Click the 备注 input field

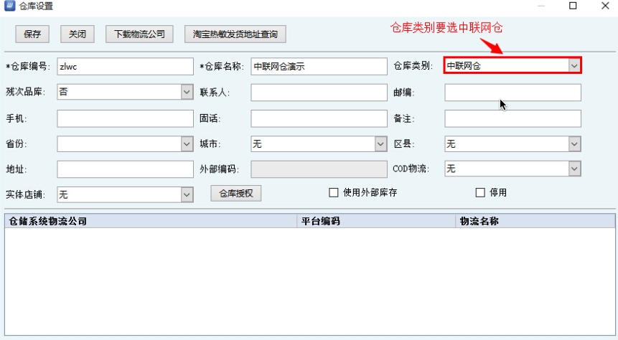click(512, 118)
